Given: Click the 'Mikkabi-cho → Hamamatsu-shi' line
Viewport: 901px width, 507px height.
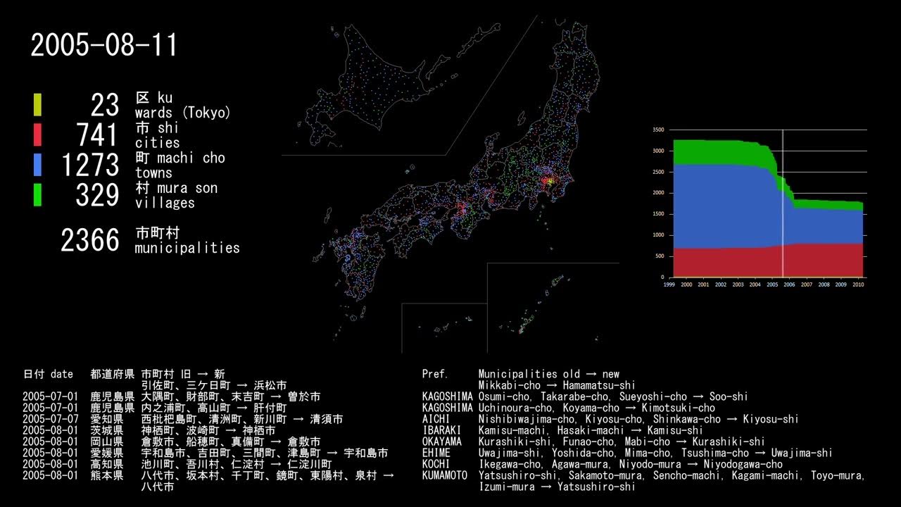Looking at the screenshot, I should coord(557,386).
